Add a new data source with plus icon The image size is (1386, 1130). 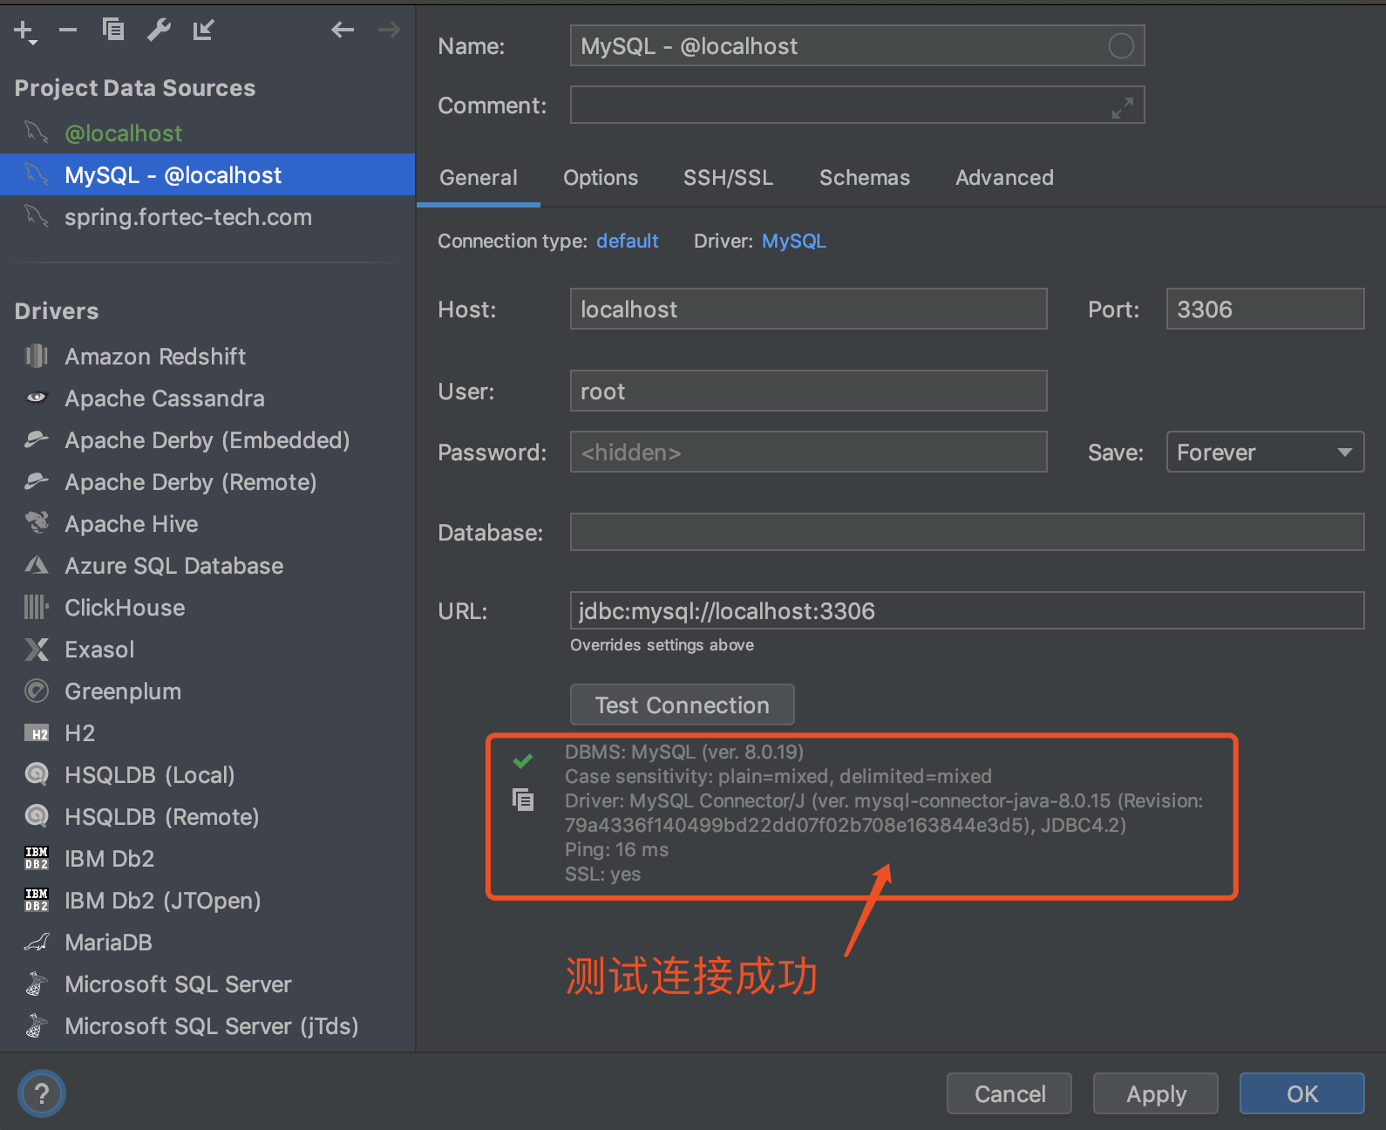25,31
